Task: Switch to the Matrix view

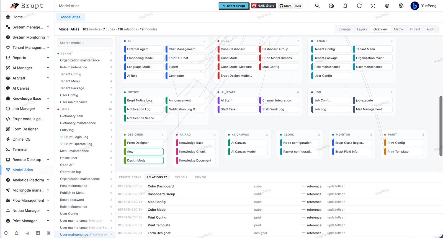Action: [398, 29]
